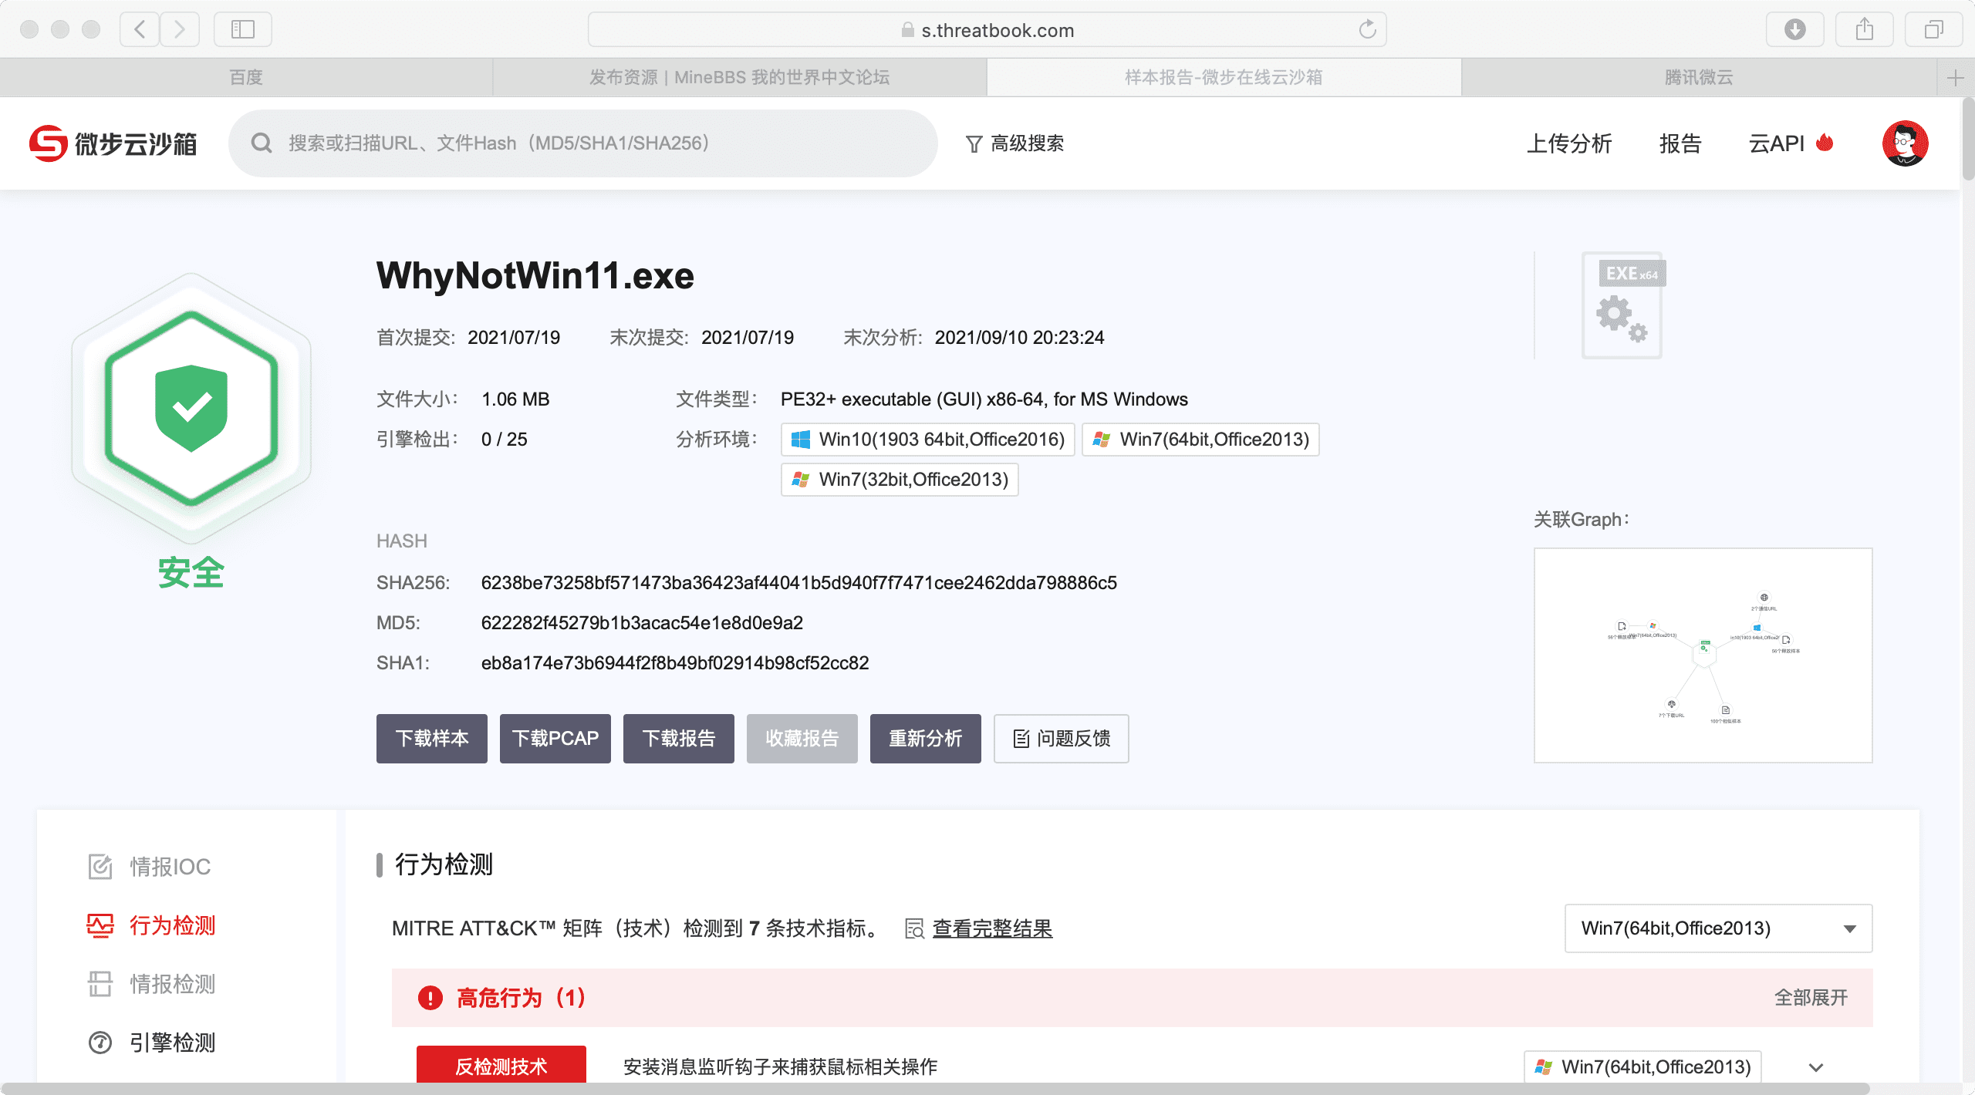The width and height of the screenshot is (1975, 1095).
Task: Select the Win7(32bit,Office2013) environment tag
Action: [x=900, y=480]
